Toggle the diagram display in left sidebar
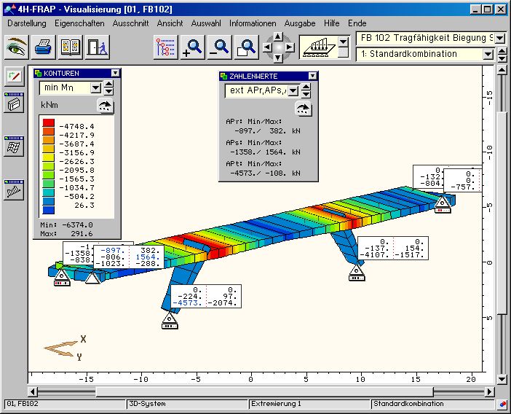 pos(14,190)
